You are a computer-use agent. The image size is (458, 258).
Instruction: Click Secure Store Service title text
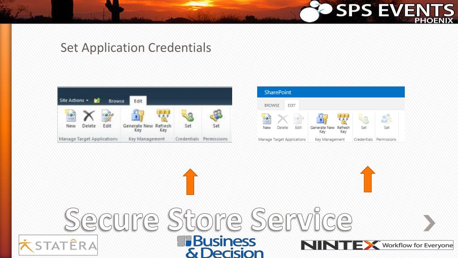click(208, 219)
